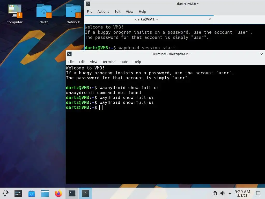Click the command prompt cursor in front terminal

tap(101, 108)
